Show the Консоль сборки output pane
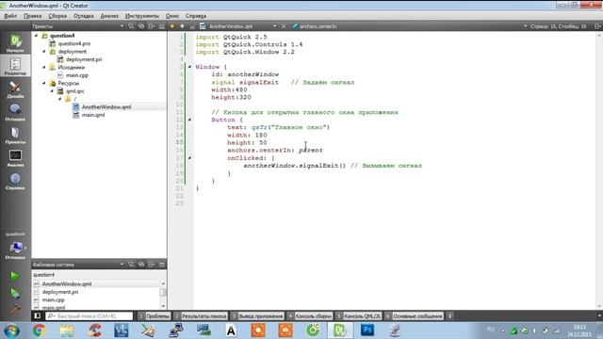The image size is (603, 339). [310, 316]
